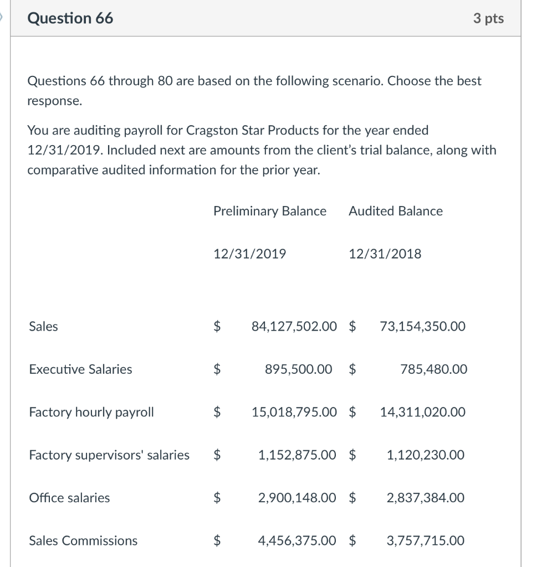Screen dimensions: 552x567
Task: Click the Office salaries row label
Action: [69, 498]
